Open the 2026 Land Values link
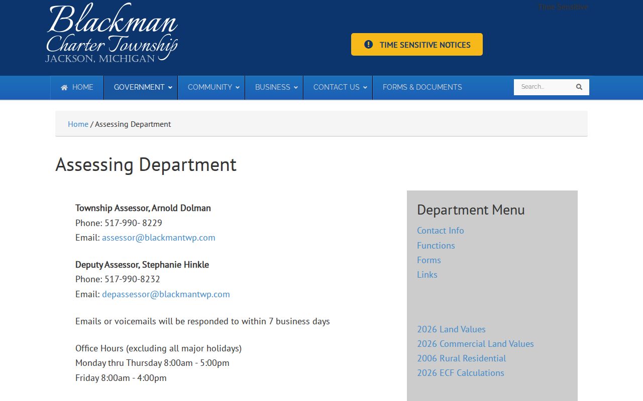The image size is (643, 401). click(451, 329)
